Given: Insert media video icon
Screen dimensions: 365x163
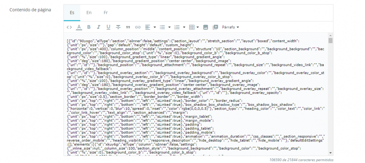Looking at the screenshot, I should pyautogui.click(x=215, y=27).
